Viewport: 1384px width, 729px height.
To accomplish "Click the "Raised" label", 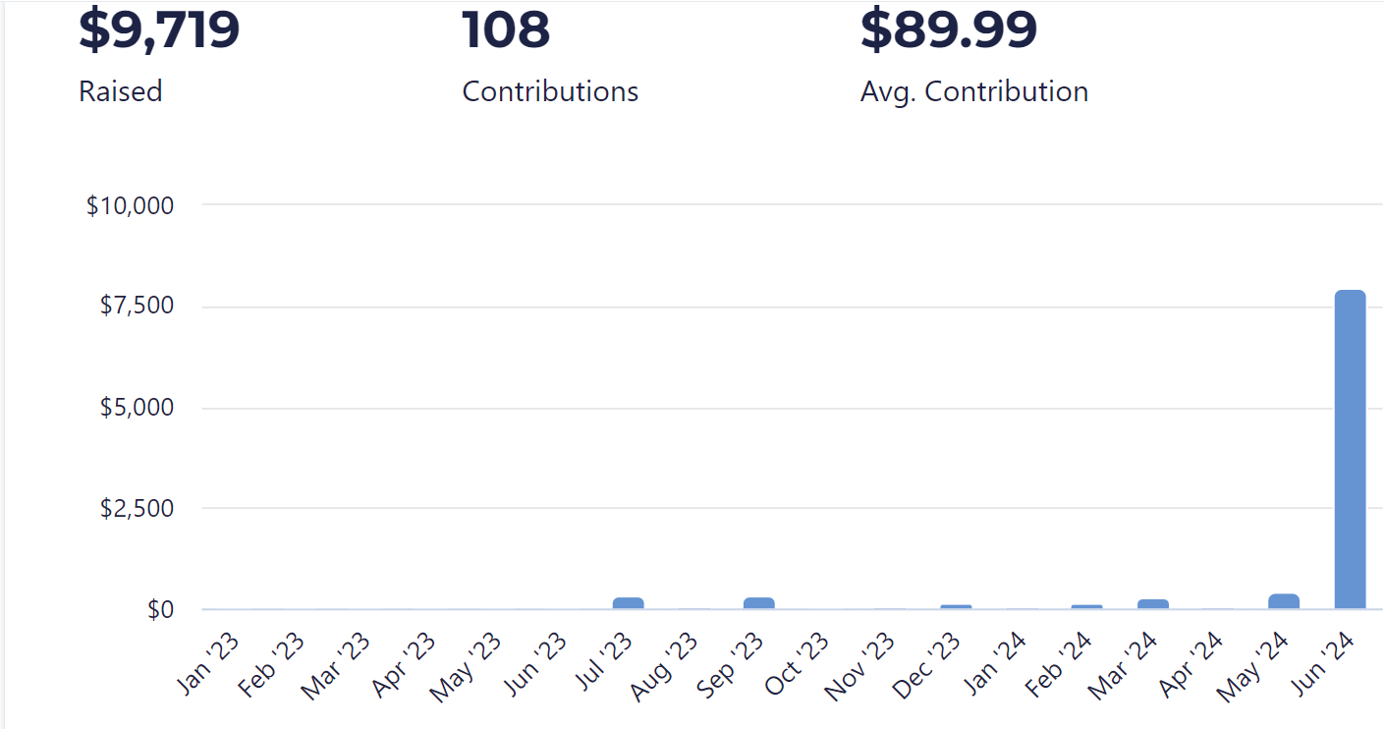I will click(x=120, y=91).
